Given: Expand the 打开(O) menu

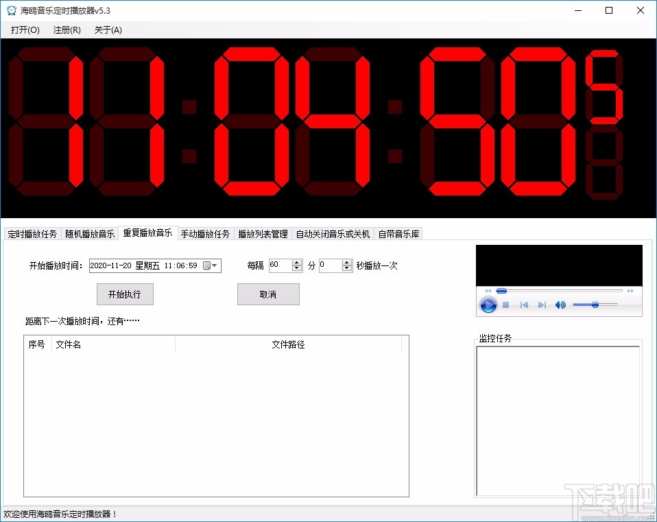Looking at the screenshot, I should (24, 29).
